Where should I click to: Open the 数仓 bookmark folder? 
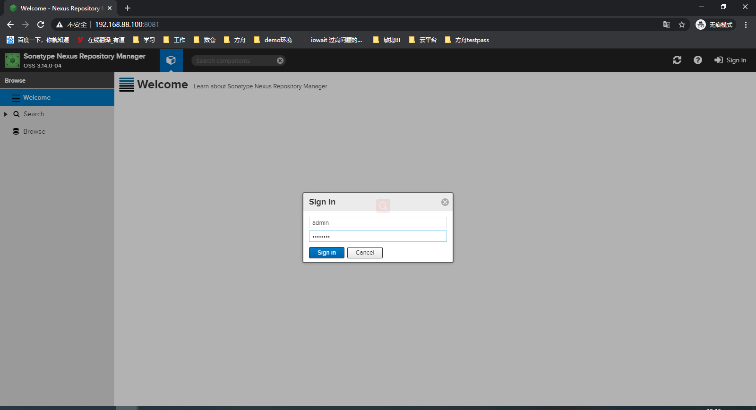click(205, 40)
